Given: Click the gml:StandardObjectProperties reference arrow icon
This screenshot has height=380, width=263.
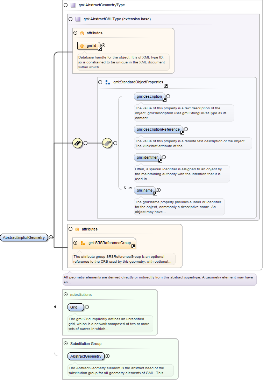Looking at the screenshot, I should [x=166, y=86].
